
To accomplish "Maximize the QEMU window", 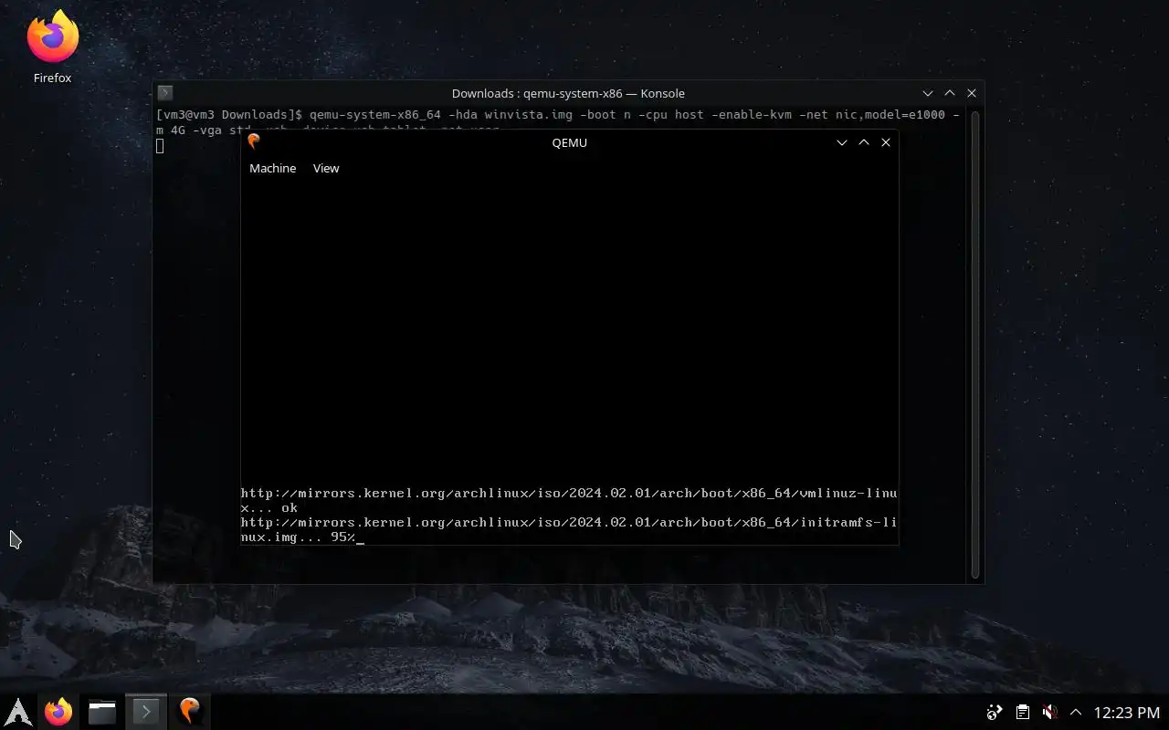I will (864, 142).
